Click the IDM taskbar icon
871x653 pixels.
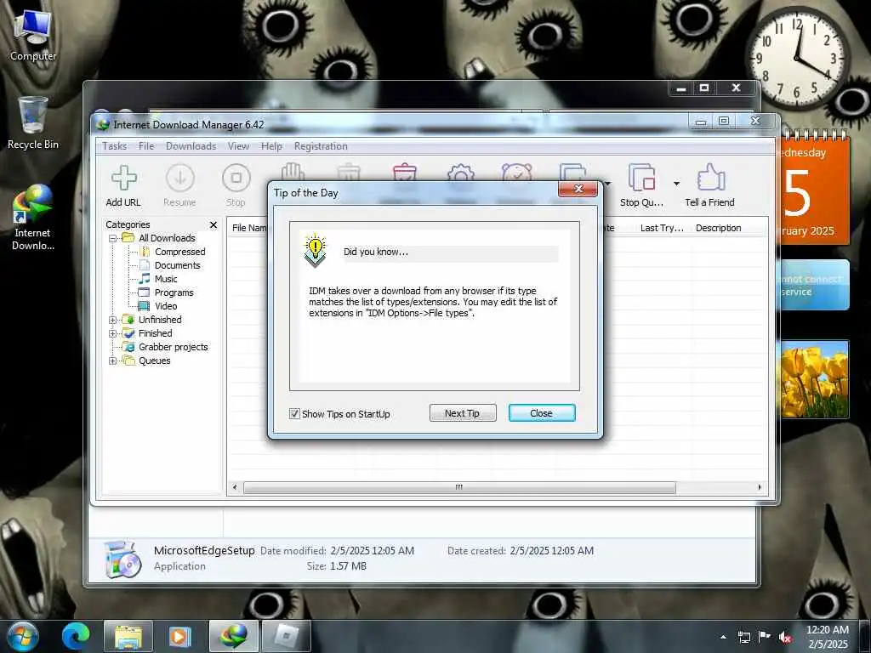click(234, 636)
